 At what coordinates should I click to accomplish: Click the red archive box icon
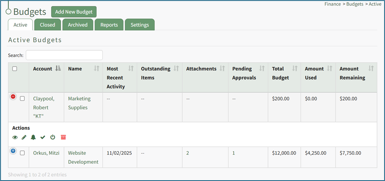[x=63, y=137]
